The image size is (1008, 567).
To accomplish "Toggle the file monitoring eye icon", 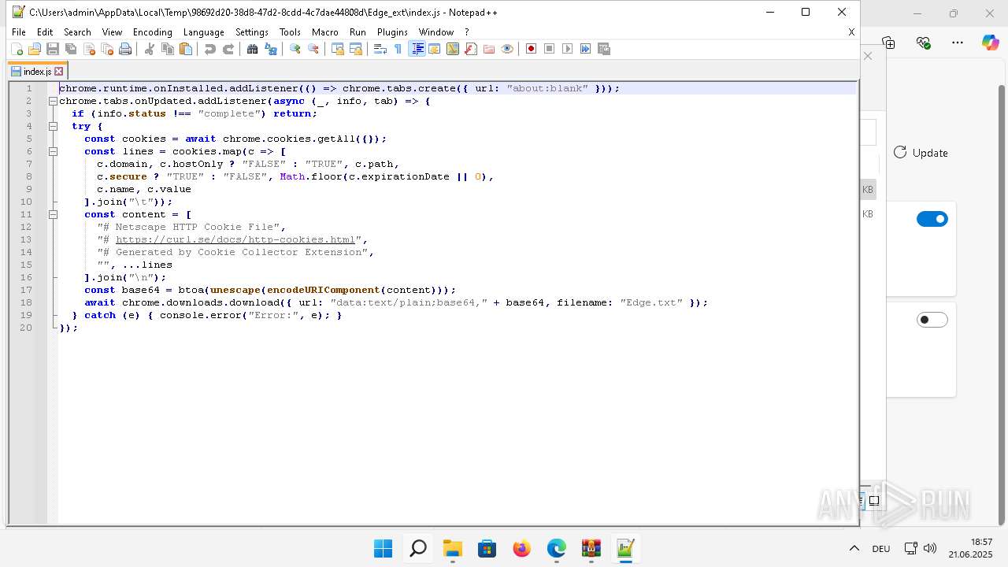I will pyautogui.click(x=507, y=49).
